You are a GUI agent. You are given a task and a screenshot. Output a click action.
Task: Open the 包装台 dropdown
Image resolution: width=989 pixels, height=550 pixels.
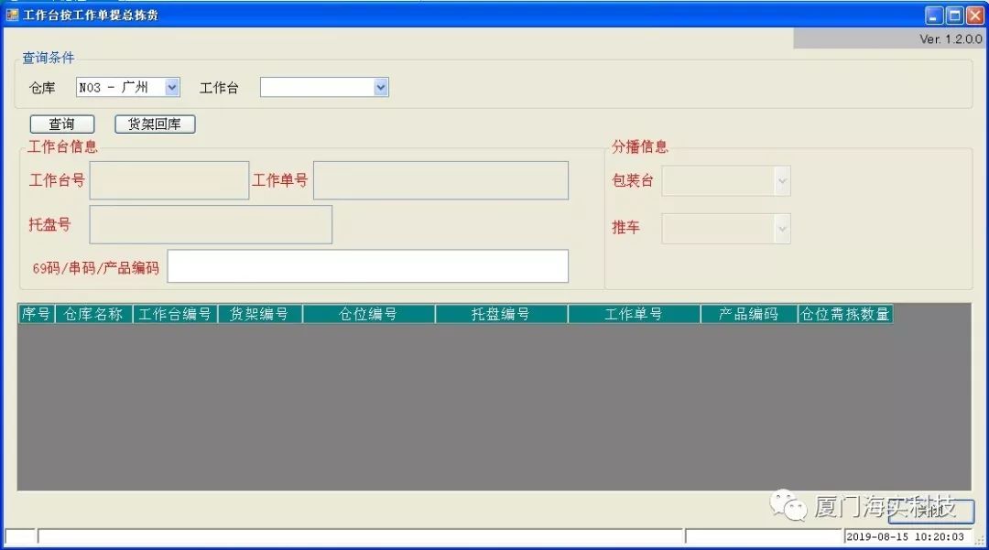(781, 181)
